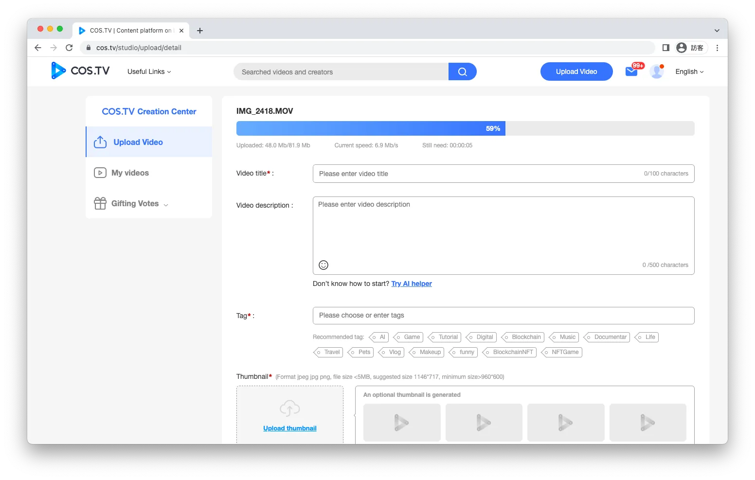Screen dimensions: 755x480
Task: Click the search videos and creators field
Action: [x=341, y=71]
